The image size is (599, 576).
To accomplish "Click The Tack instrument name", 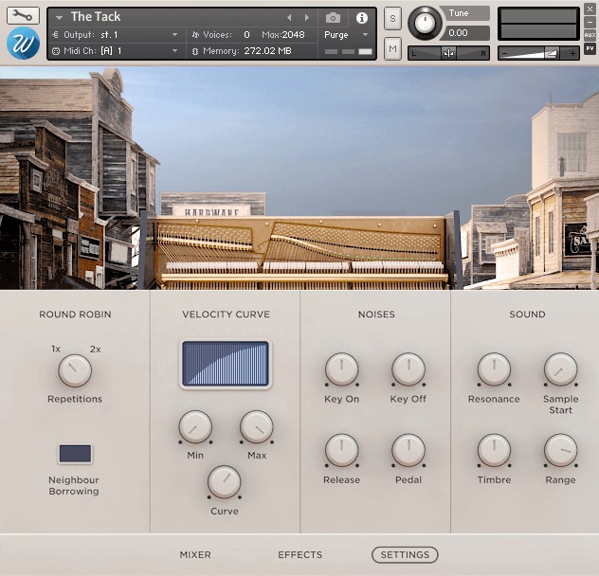I will click(96, 17).
